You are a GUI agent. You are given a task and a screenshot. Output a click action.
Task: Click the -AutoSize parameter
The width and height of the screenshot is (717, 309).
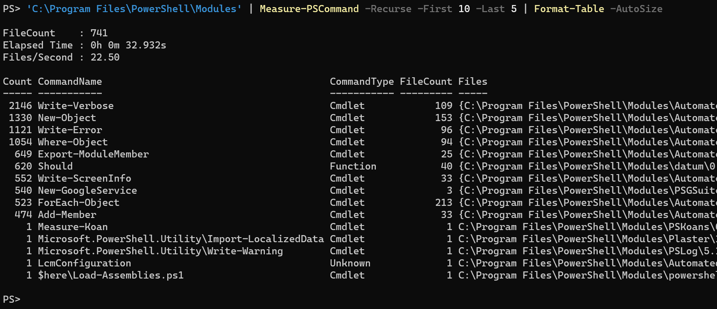click(x=636, y=9)
